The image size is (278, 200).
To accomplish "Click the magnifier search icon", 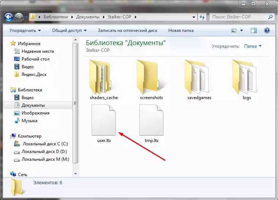I will click(x=271, y=17).
